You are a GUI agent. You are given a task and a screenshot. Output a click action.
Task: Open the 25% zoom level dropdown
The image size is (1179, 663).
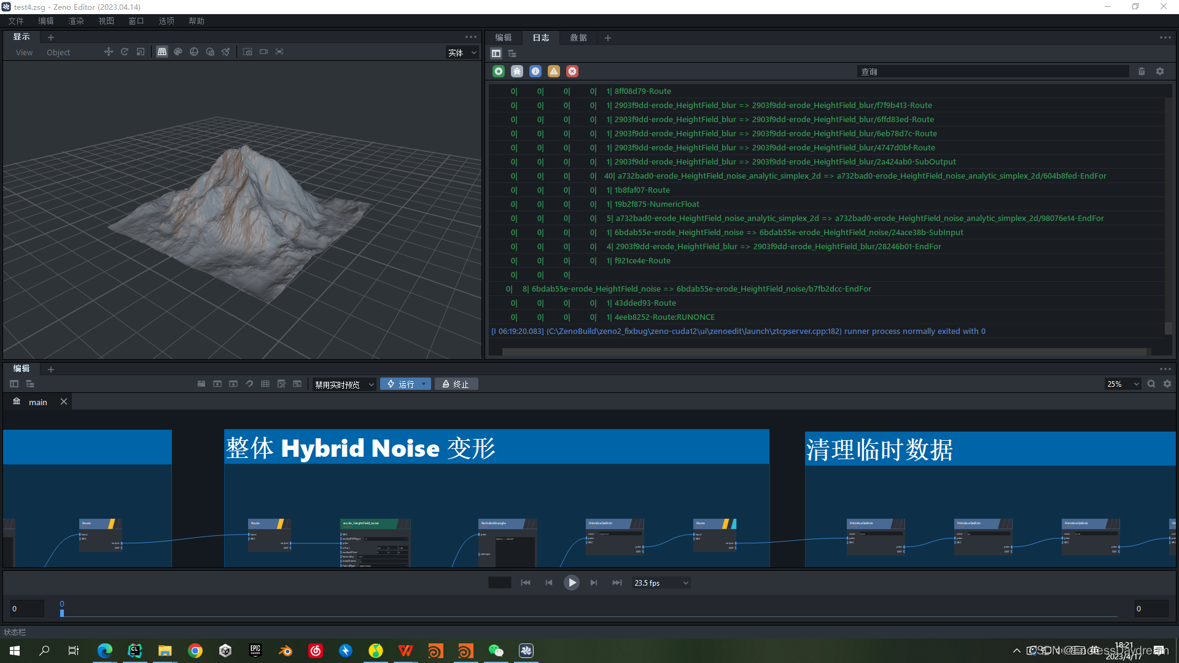point(1123,384)
